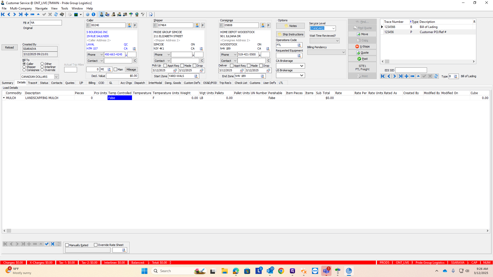Click the globe icon in toolbar
The height and width of the screenshot is (277, 493).
[137, 14]
